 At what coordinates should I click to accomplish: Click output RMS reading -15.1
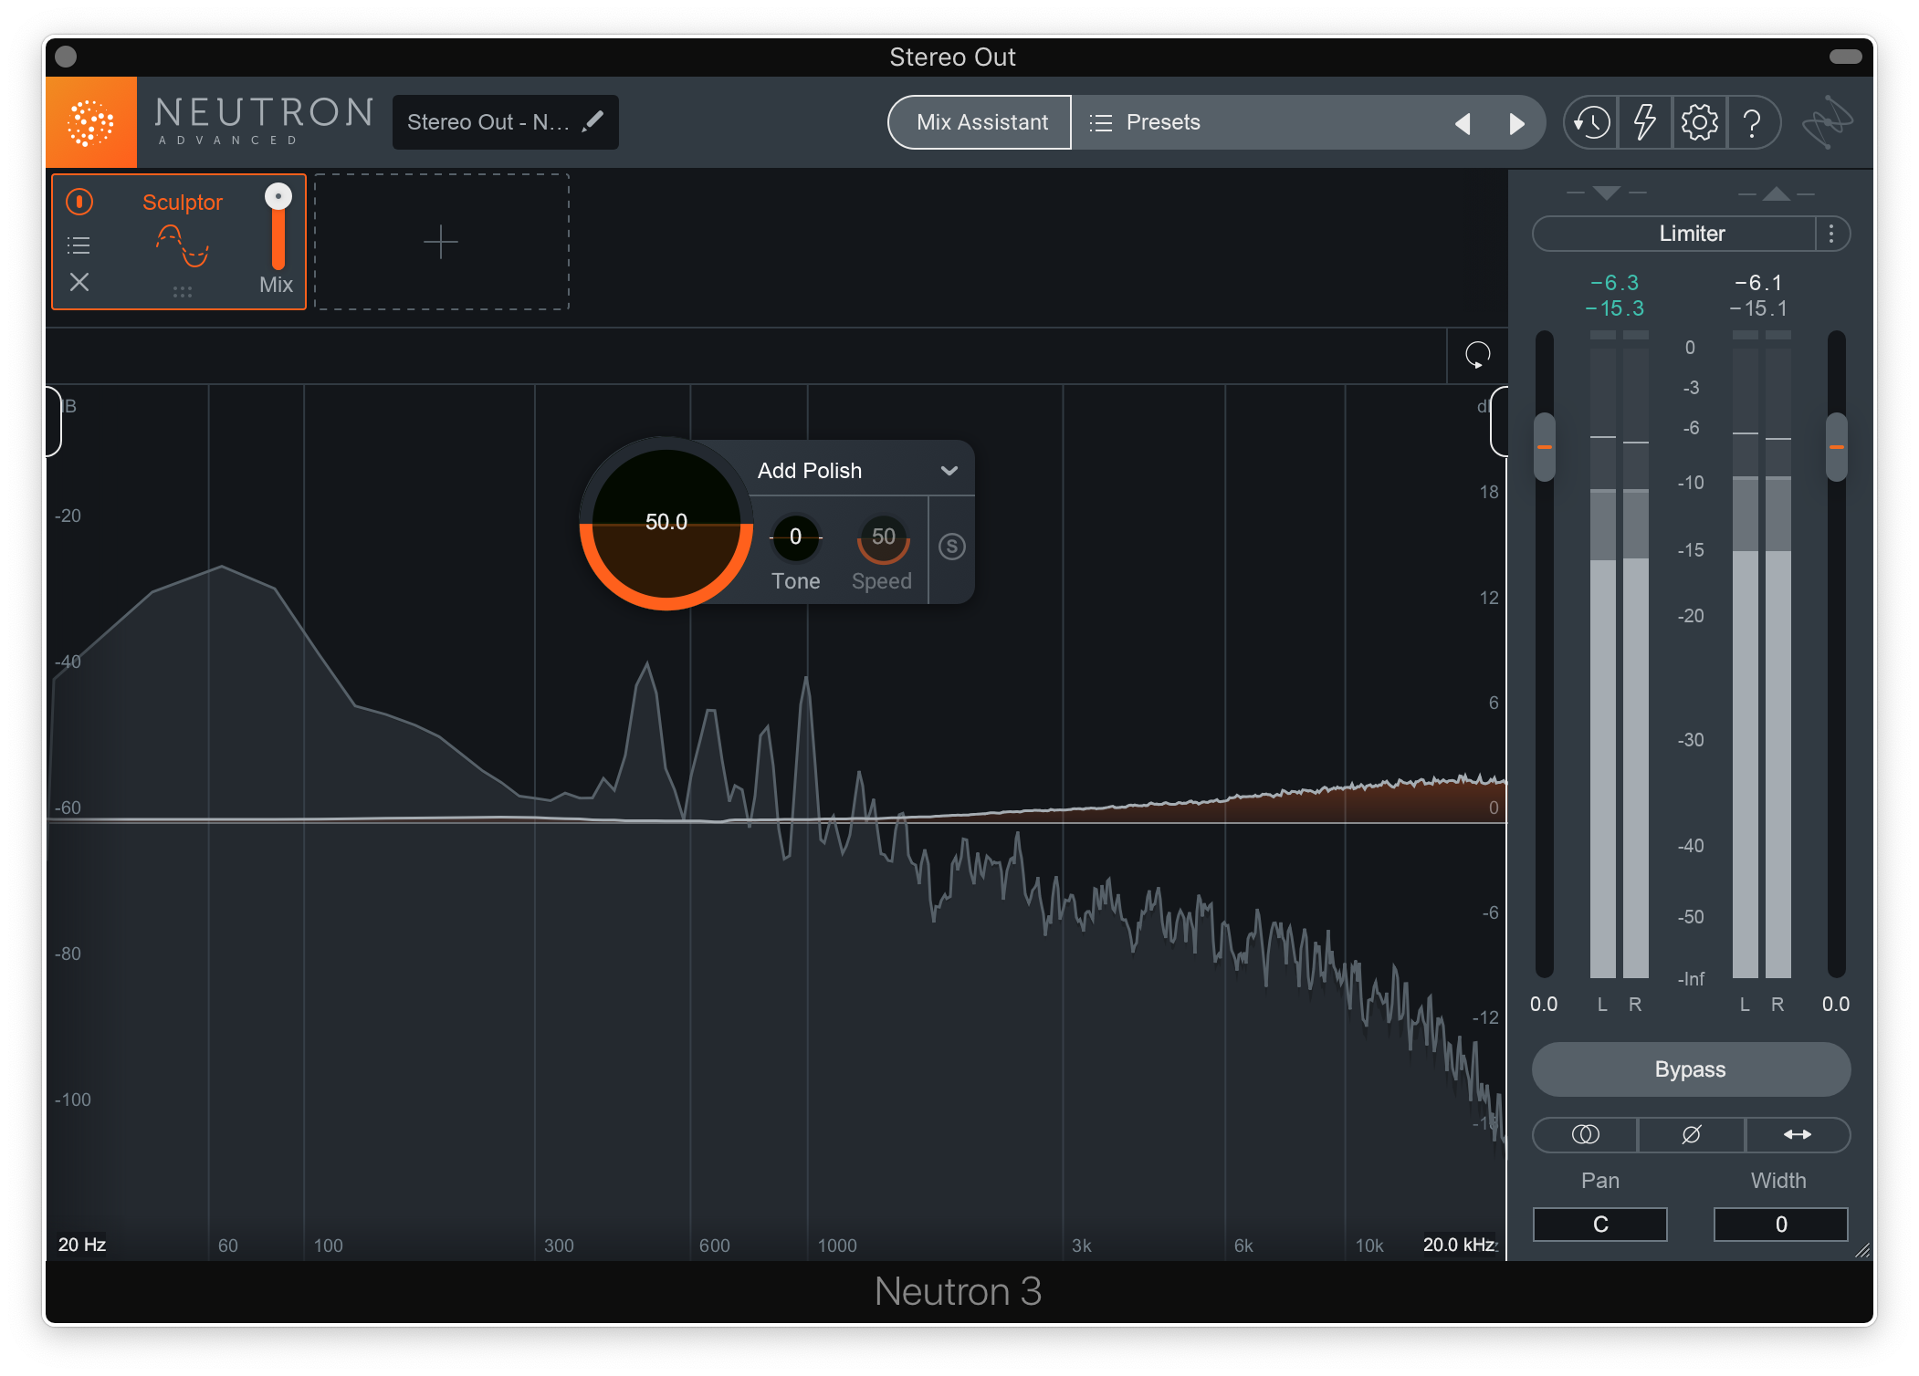[1758, 308]
